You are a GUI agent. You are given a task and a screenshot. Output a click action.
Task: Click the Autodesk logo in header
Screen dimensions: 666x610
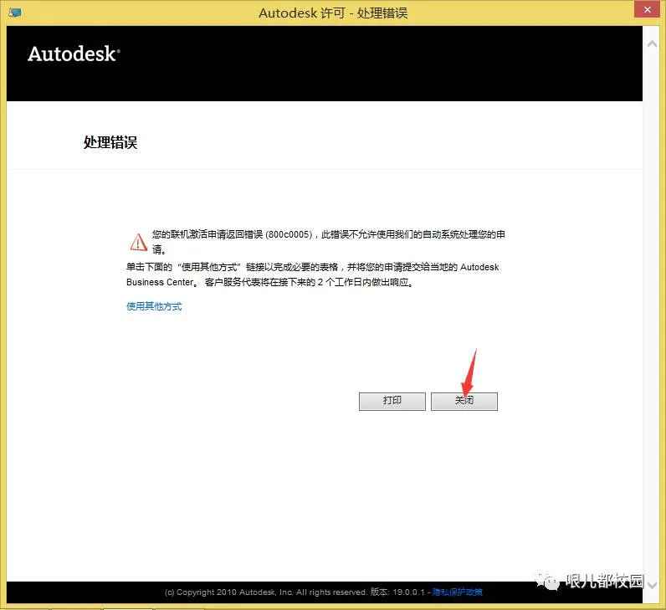click(74, 54)
